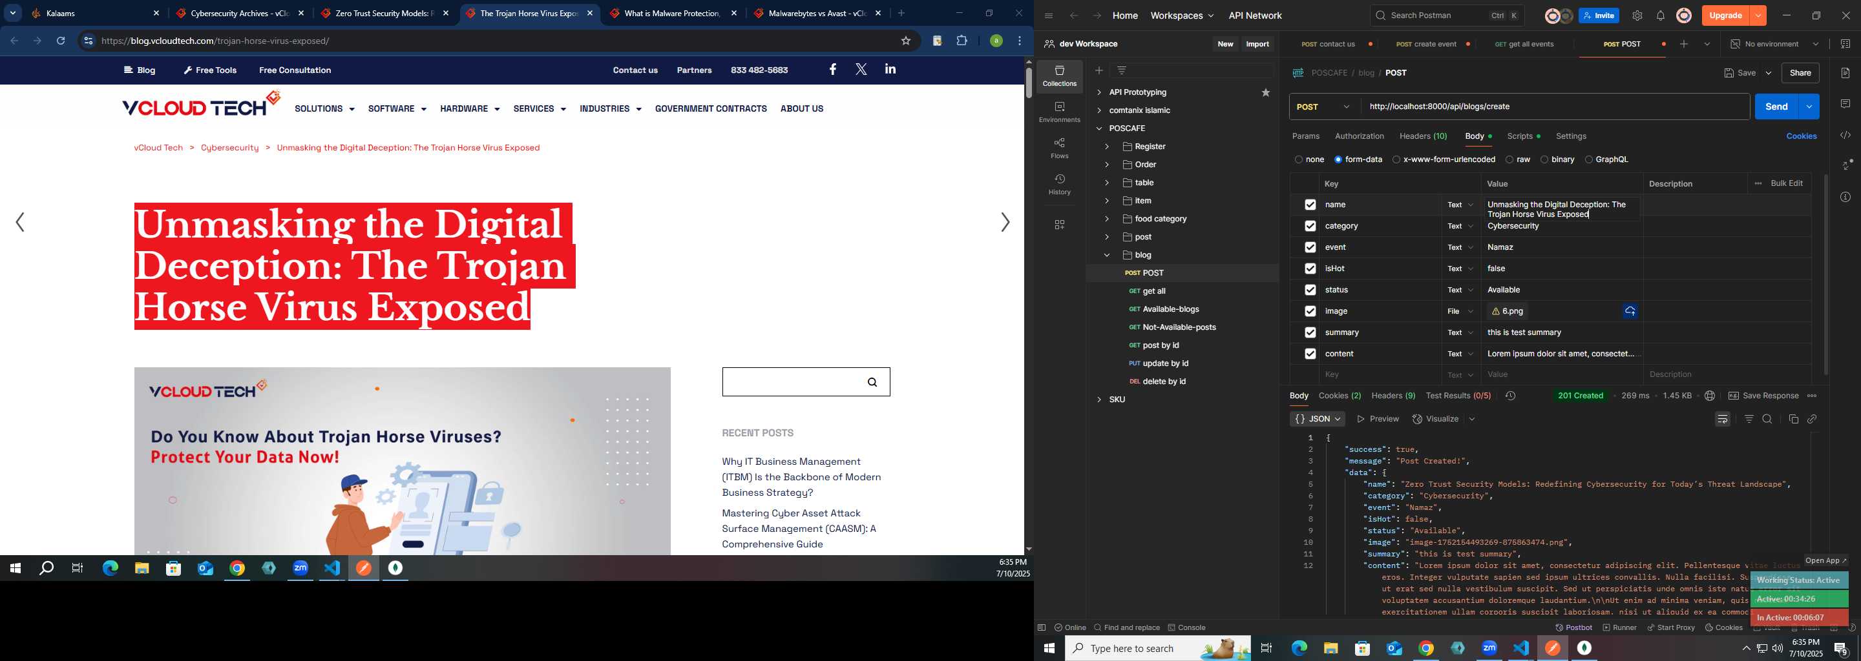Click the copy response icon

(1793, 420)
